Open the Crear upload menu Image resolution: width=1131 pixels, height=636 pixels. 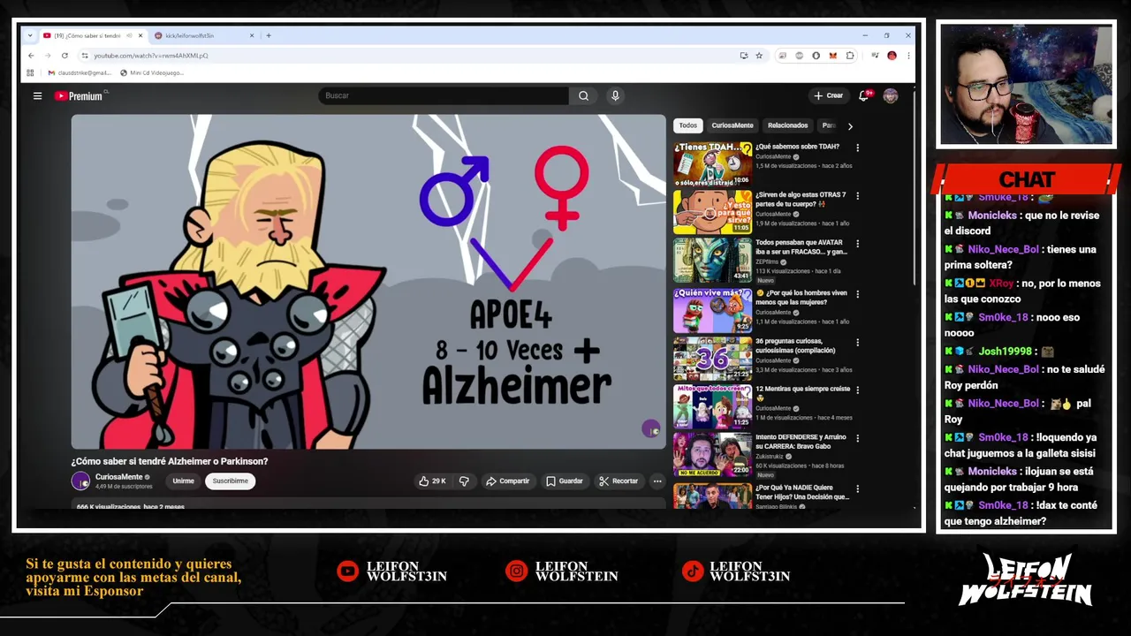tap(829, 95)
